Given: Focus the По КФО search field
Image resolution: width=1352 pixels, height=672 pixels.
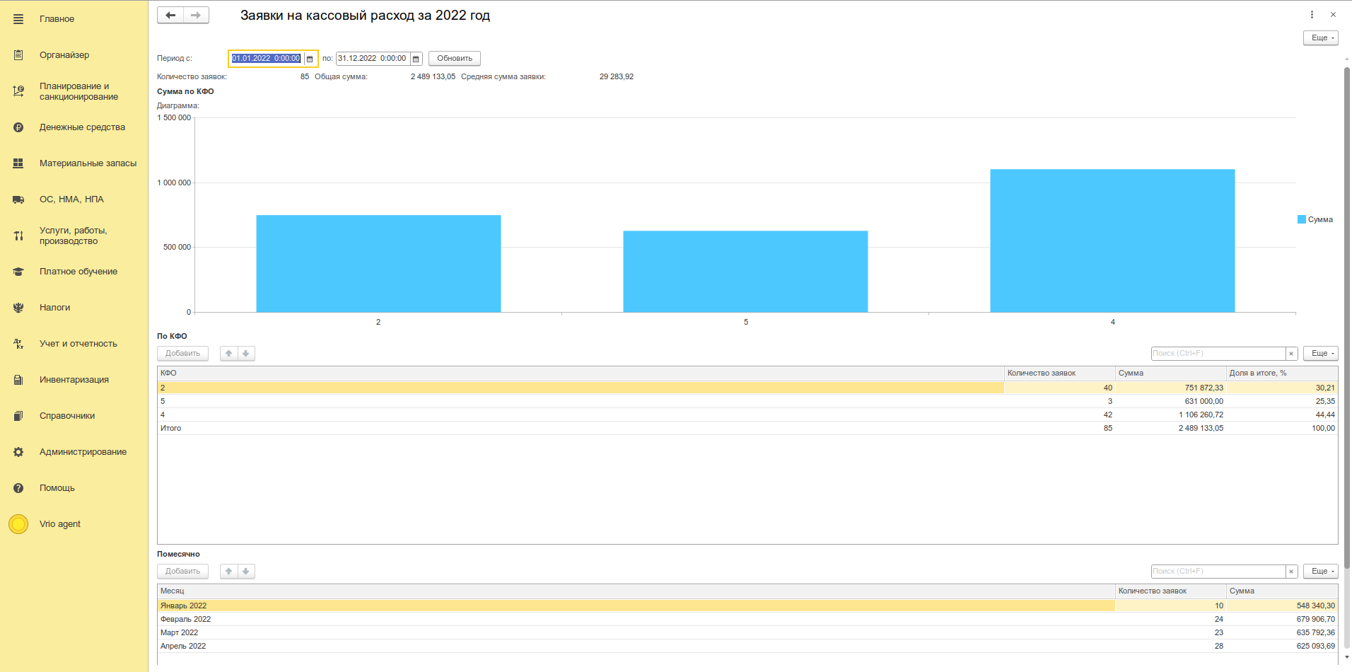Looking at the screenshot, I should pyautogui.click(x=1218, y=354).
